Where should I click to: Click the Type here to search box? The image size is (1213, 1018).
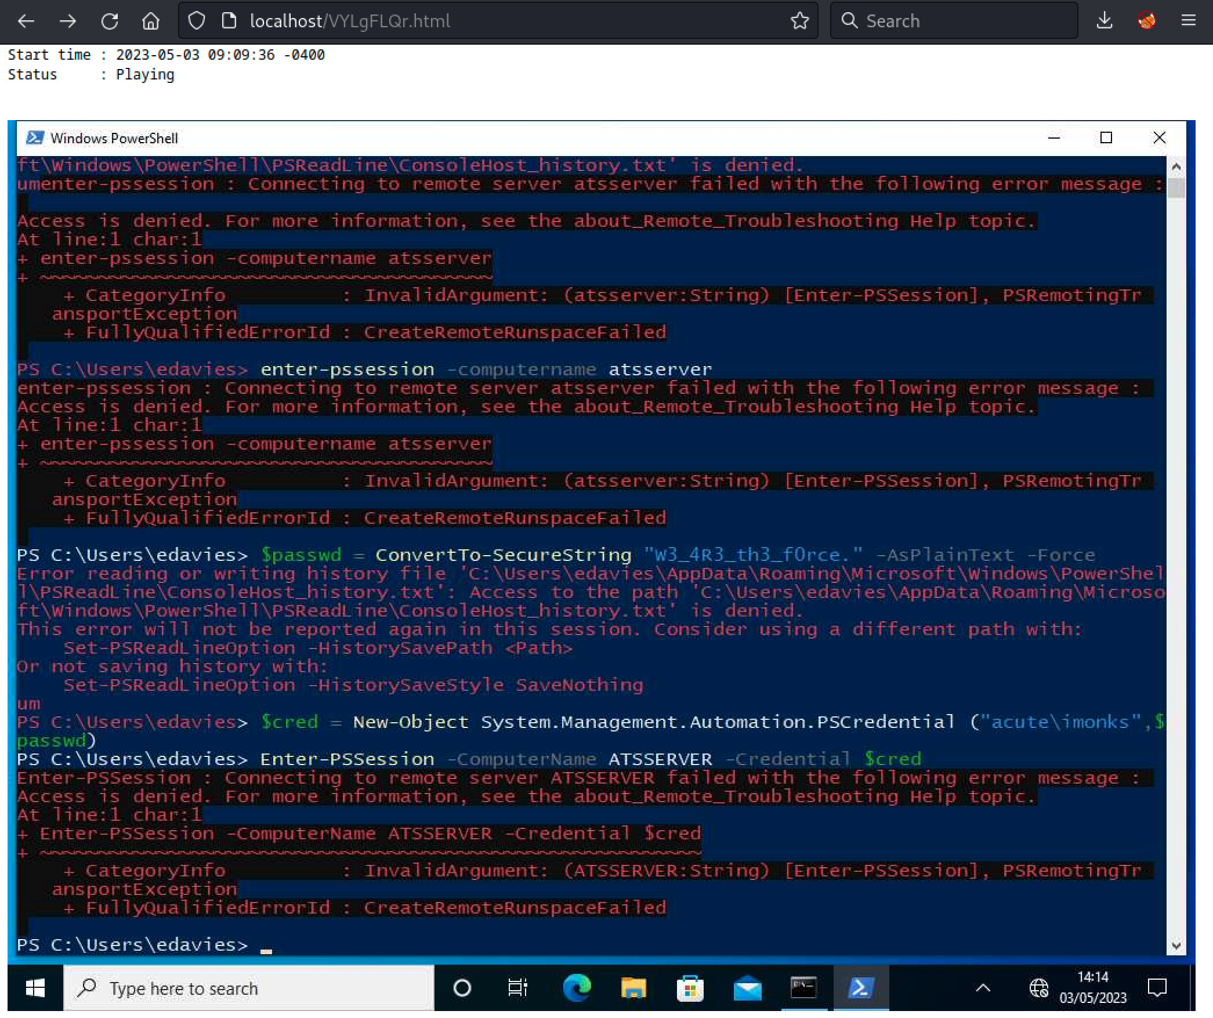point(249,988)
